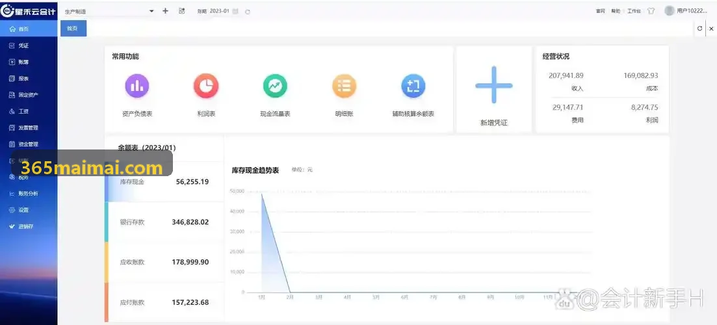Screen dimensions: 717x325
Task: Select the 应收账款 balance row
Action: pos(164,263)
